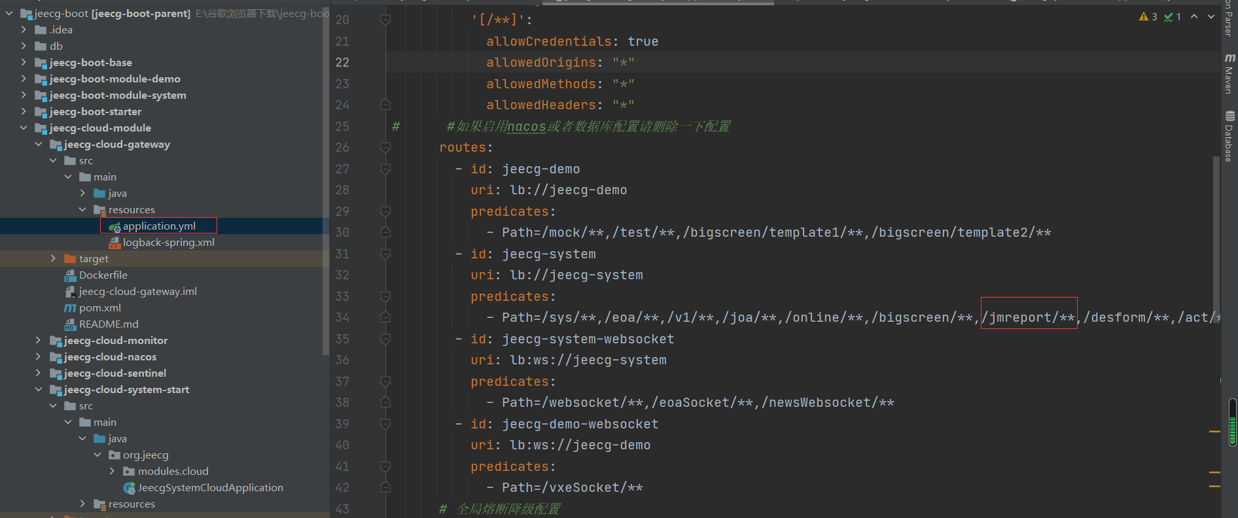The width and height of the screenshot is (1238, 518).
Task: Collapse jeecg-cloud-system-start module
Action: (39, 389)
